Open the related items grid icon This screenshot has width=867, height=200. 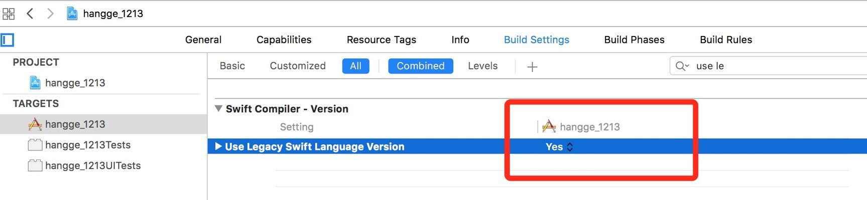(8, 13)
